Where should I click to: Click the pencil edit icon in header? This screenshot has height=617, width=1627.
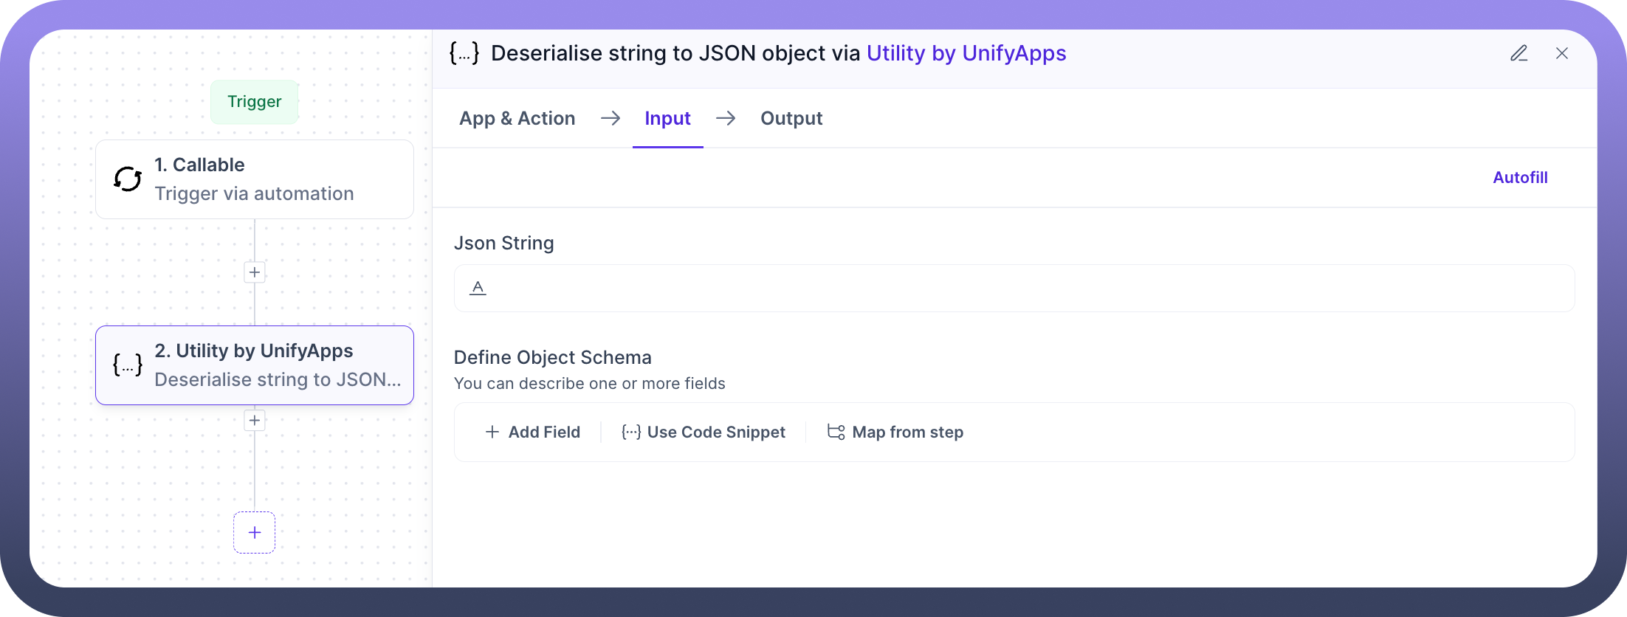1518,53
